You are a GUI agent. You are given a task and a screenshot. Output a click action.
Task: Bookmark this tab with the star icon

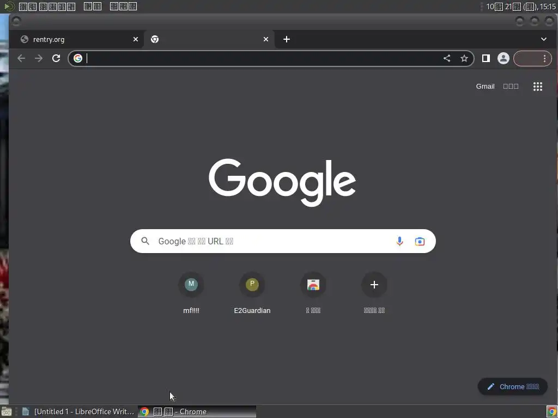coord(464,58)
